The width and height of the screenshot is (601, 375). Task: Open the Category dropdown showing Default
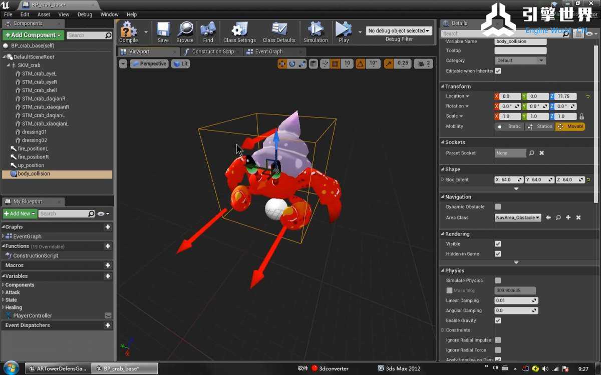coord(520,60)
